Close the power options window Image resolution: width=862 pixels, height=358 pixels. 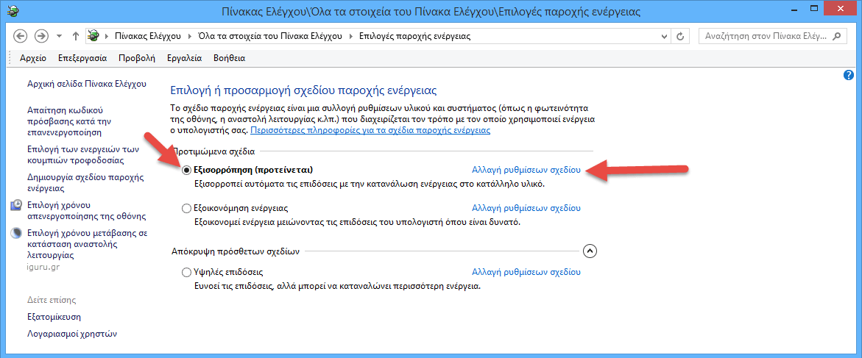pyautogui.click(x=838, y=8)
